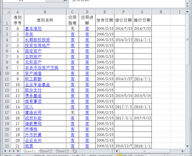
Task: Open the 非货币性资产交换 hyperlink
Action: click(x=42, y=68)
